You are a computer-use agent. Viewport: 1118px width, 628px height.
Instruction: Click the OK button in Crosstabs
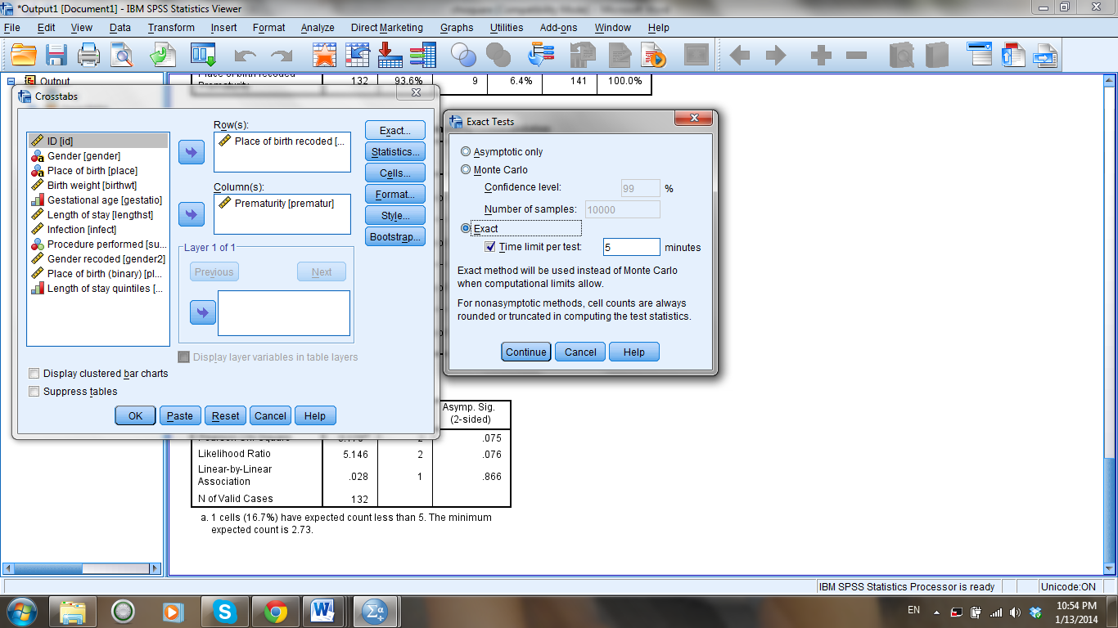tap(135, 416)
